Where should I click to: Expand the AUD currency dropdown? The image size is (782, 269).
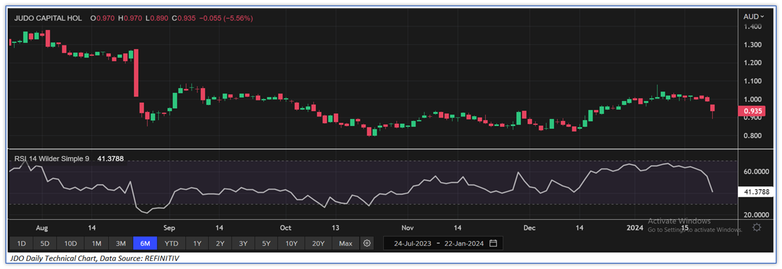[x=753, y=17]
